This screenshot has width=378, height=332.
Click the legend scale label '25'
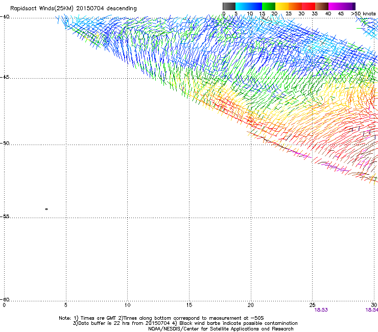[289, 14]
